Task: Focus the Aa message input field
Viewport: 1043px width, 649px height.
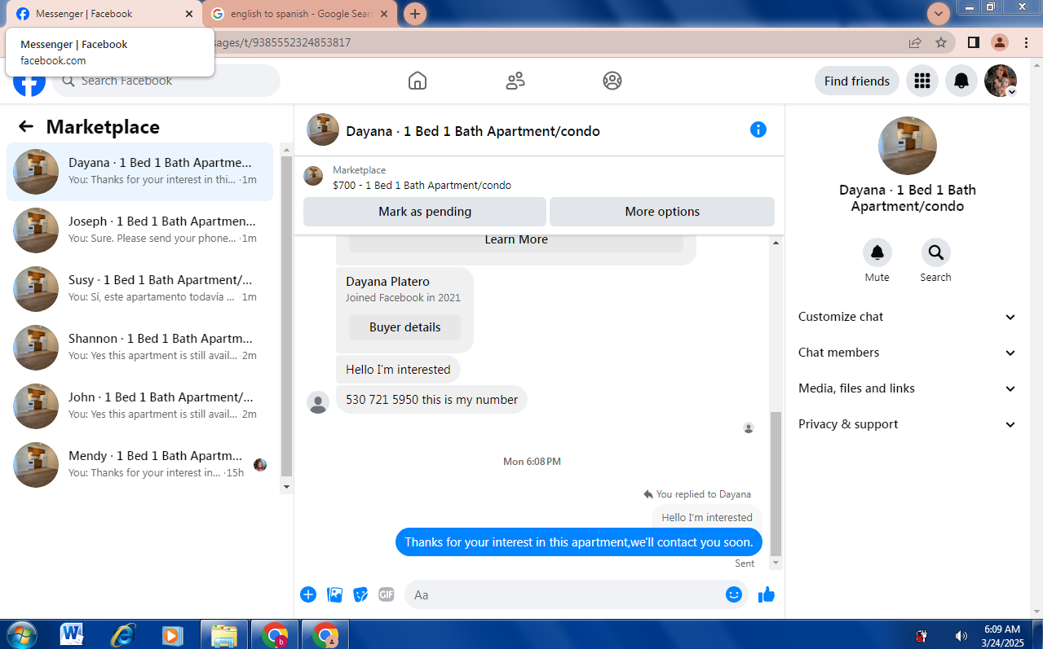Action: pyautogui.click(x=564, y=594)
